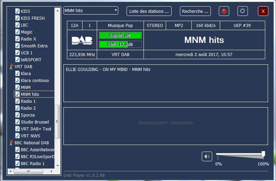The image size is (276, 181).
Task: Click the music note icon beside KISS
Action: (x=17, y=11)
